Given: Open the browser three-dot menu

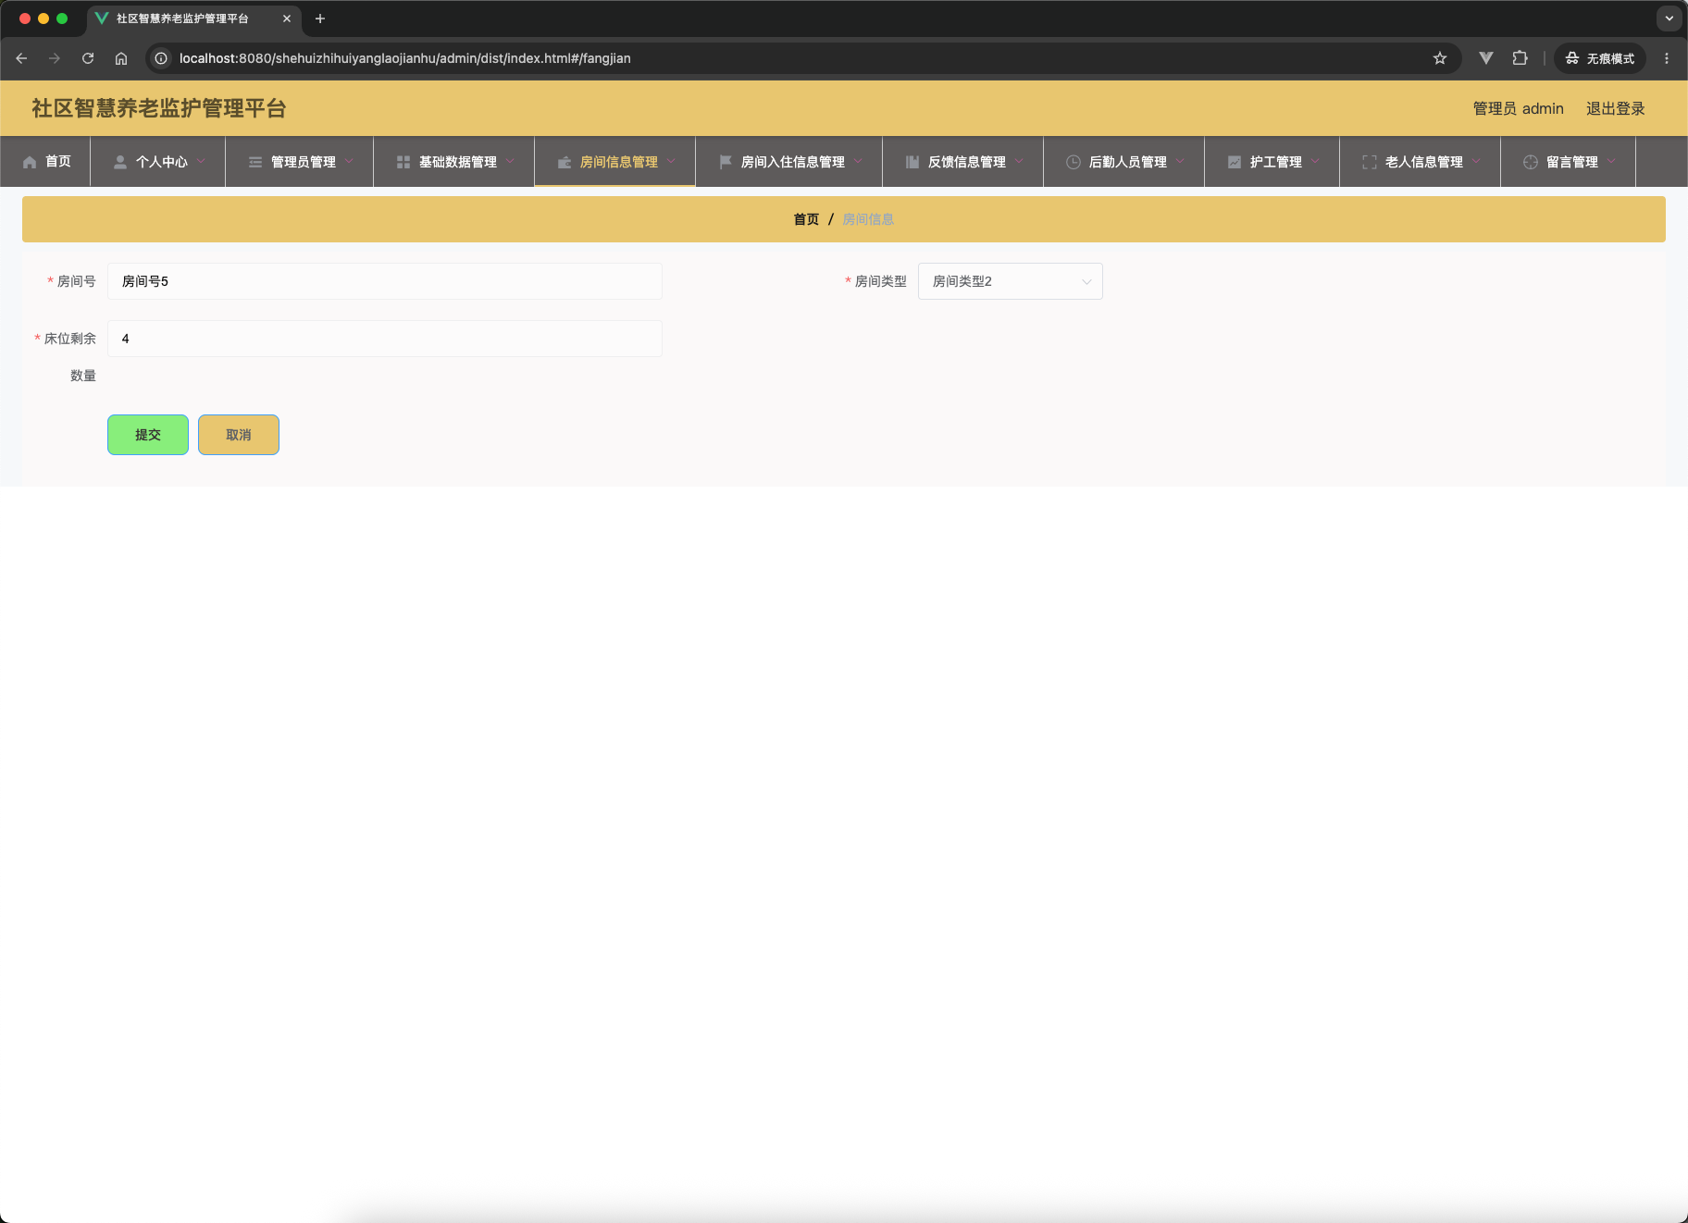Looking at the screenshot, I should (1667, 58).
